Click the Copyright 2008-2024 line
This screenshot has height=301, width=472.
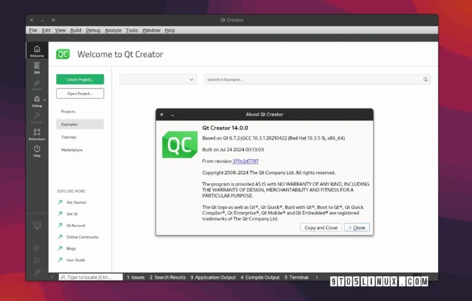tap(268, 173)
